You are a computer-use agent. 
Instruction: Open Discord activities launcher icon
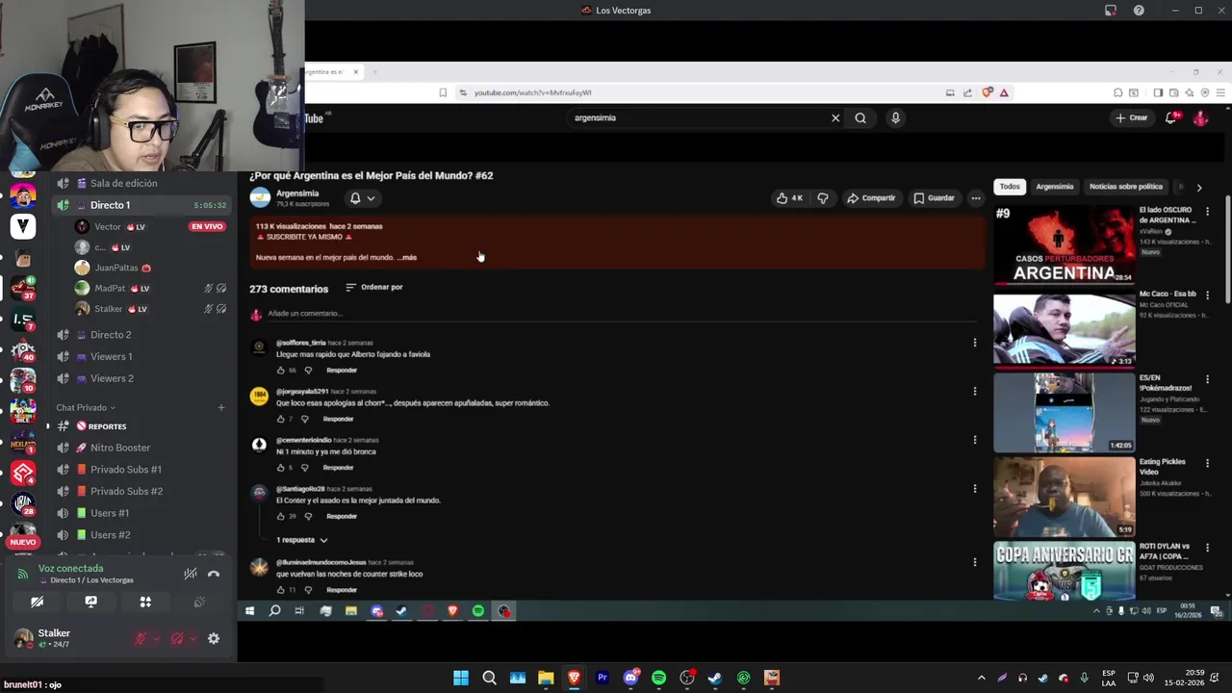coord(145,602)
